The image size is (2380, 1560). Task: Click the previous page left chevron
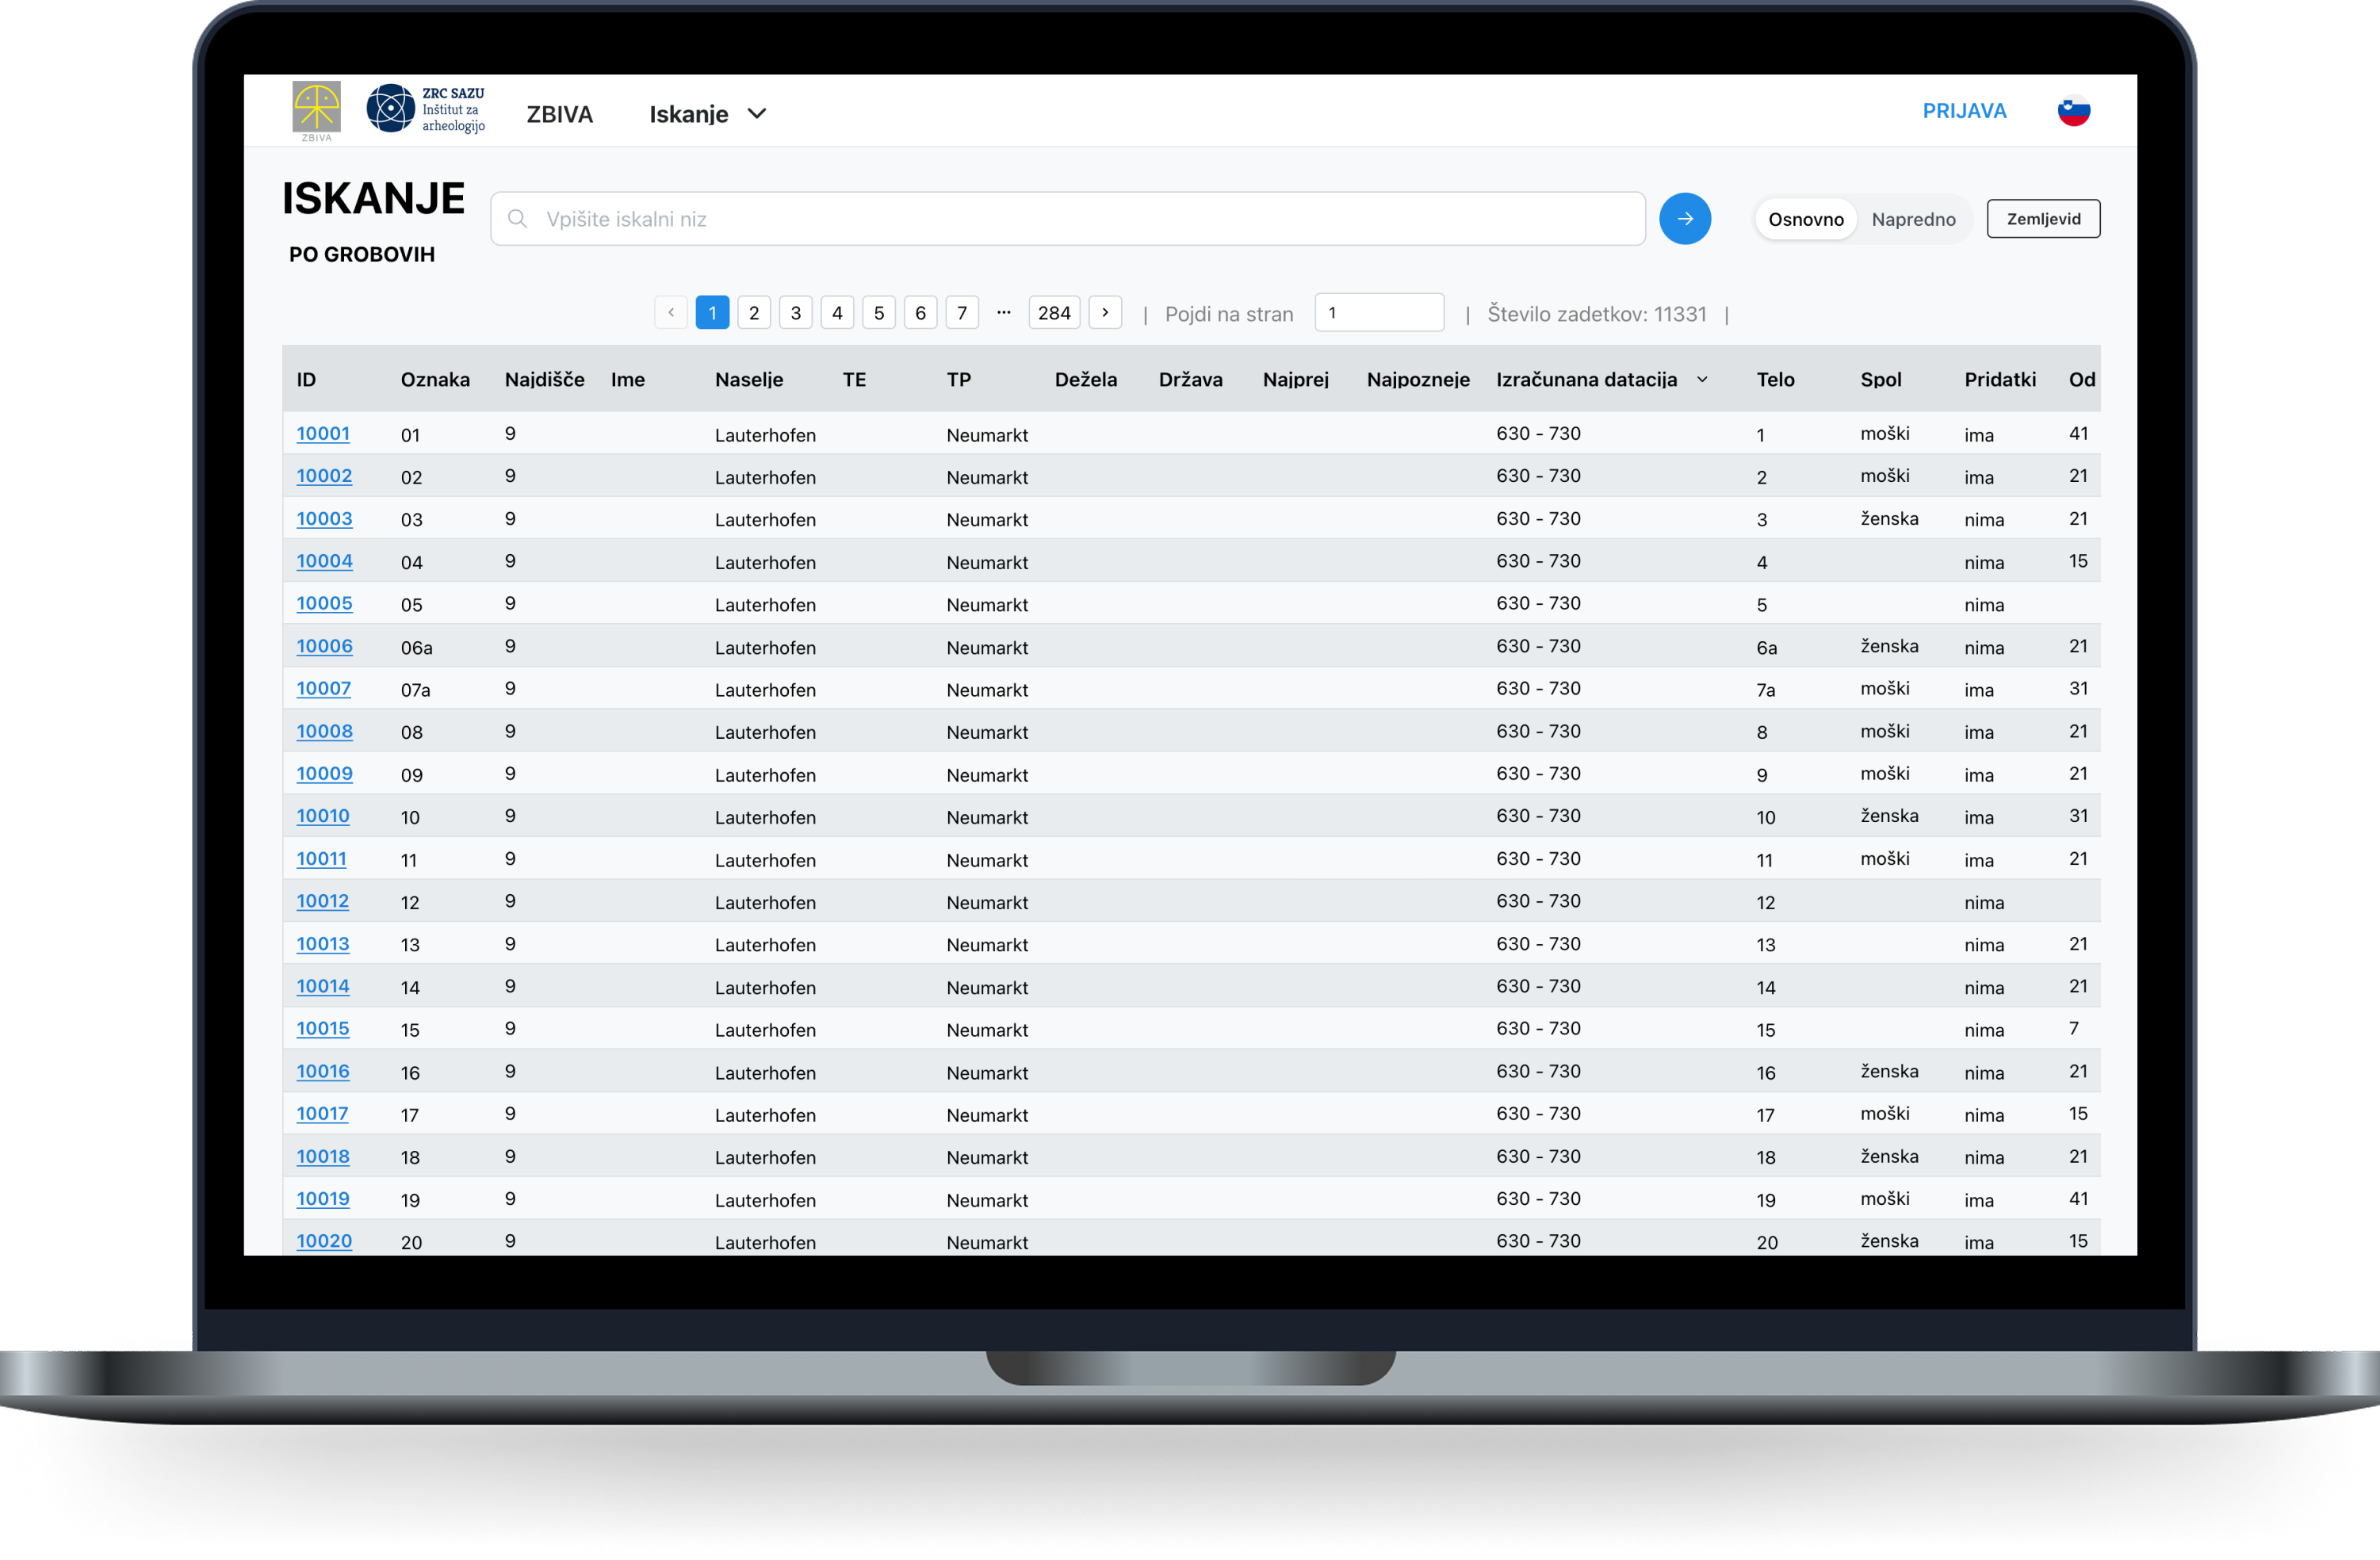click(x=671, y=313)
